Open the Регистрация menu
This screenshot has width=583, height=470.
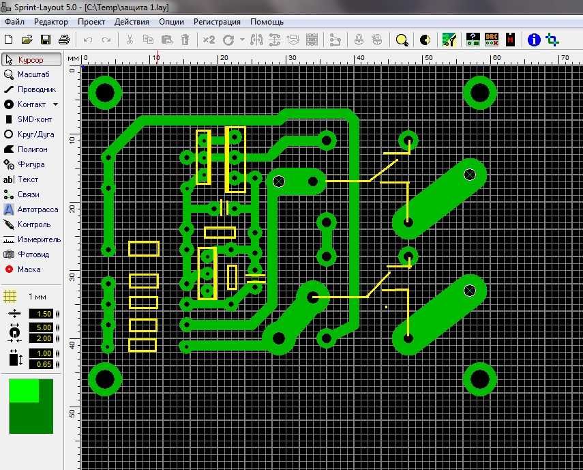pos(217,22)
